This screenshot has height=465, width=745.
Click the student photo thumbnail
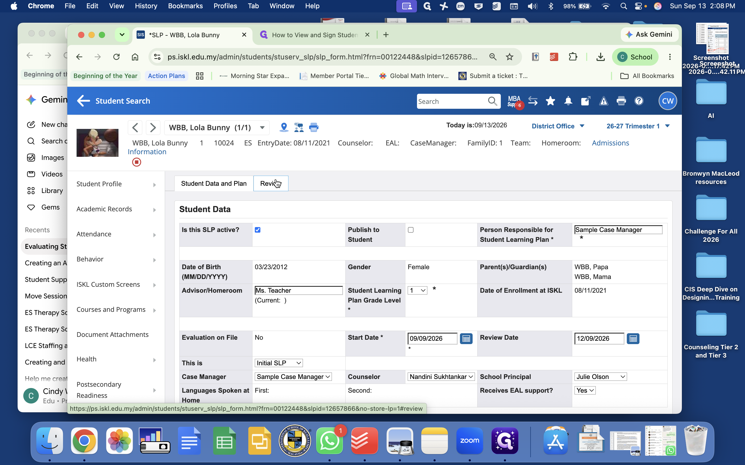(97, 143)
